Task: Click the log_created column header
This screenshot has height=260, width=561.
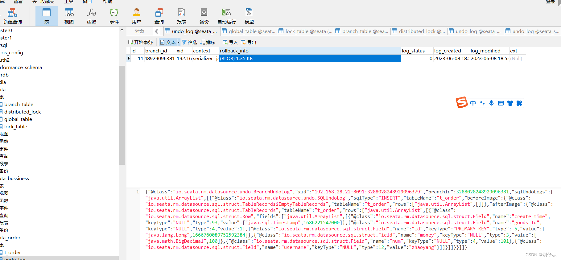Action: click(x=452, y=51)
